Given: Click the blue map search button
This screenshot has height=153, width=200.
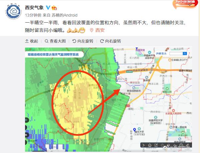Looking at the screenshot, I should coord(185,54).
